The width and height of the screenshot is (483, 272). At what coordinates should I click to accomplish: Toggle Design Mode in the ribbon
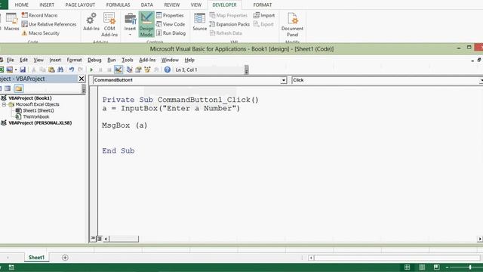tap(146, 25)
